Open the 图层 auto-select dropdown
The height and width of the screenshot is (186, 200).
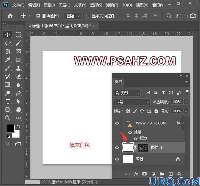click(x=73, y=16)
